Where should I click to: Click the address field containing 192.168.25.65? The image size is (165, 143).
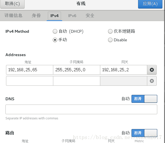tap(30, 70)
